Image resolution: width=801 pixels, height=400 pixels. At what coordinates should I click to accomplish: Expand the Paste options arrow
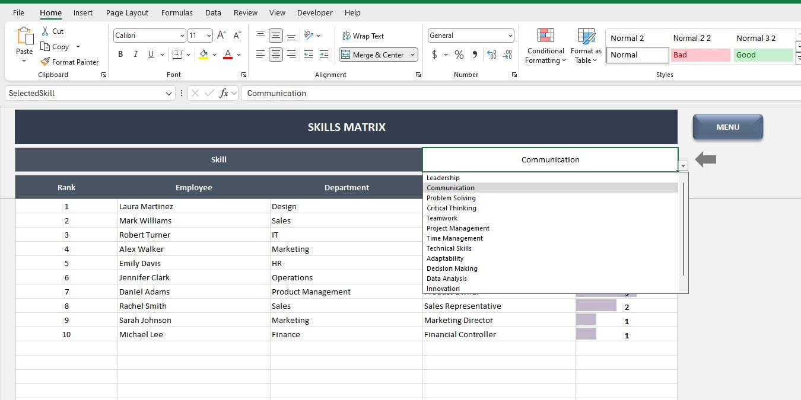(24, 61)
